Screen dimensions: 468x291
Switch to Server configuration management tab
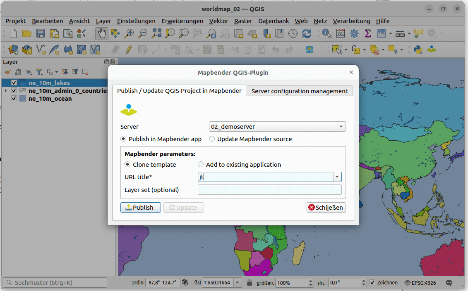(300, 90)
